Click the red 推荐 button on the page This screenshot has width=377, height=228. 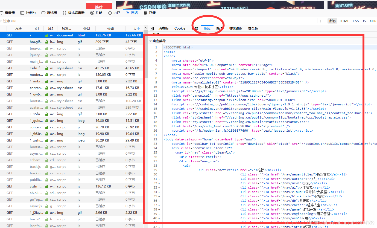coord(99,6)
